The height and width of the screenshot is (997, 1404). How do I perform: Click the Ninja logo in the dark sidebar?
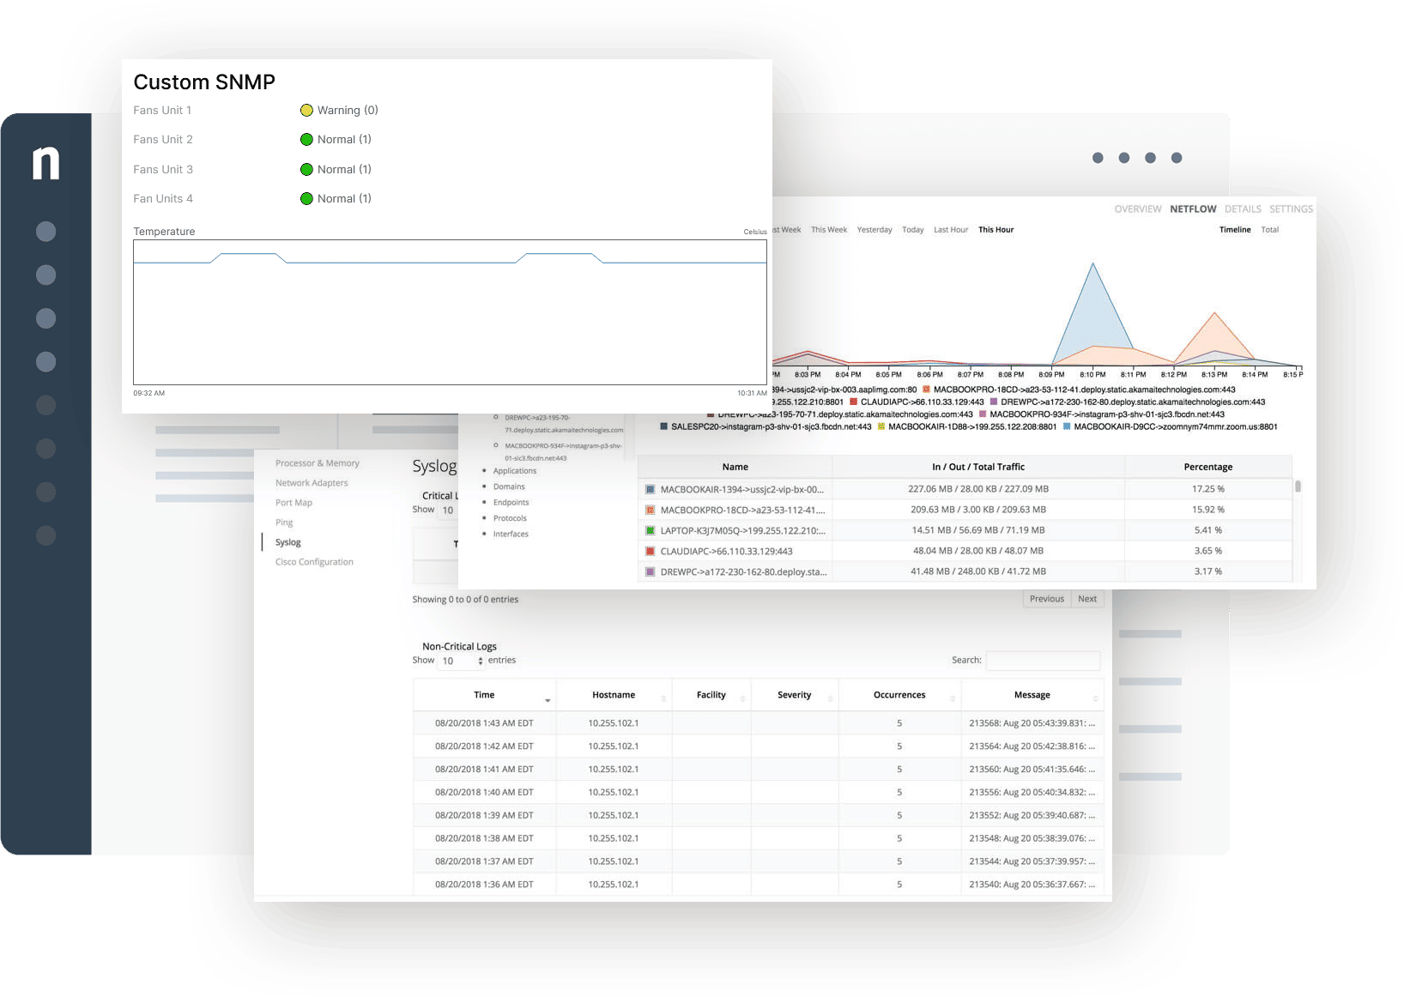pos(45,163)
